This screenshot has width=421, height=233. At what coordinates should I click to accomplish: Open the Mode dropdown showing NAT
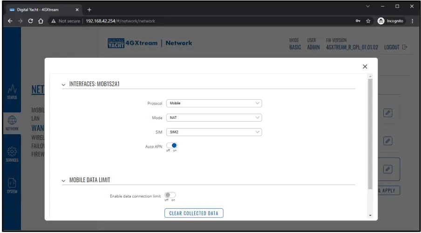(214, 118)
